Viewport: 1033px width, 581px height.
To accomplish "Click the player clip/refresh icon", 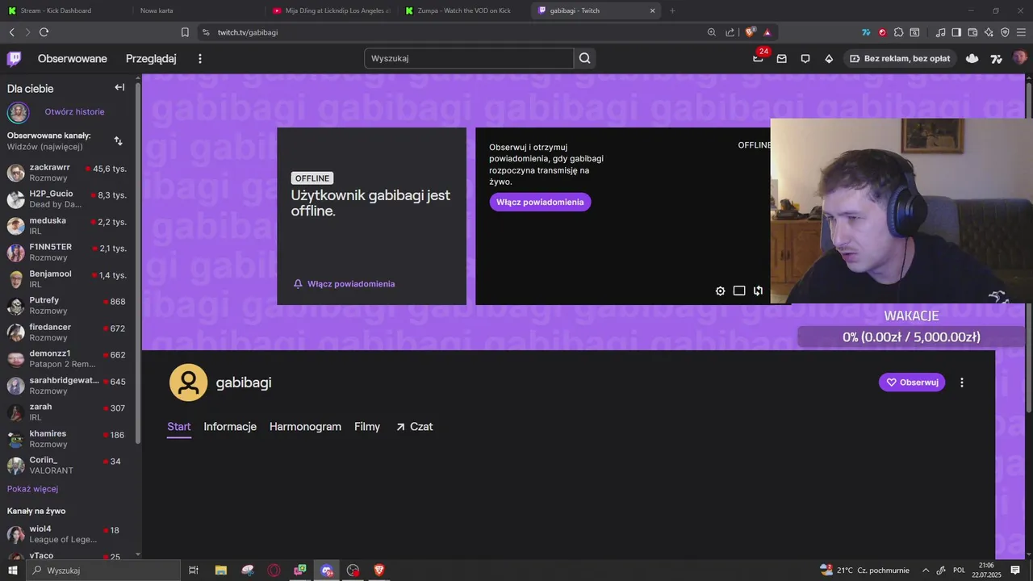I will click(x=758, y=290).
